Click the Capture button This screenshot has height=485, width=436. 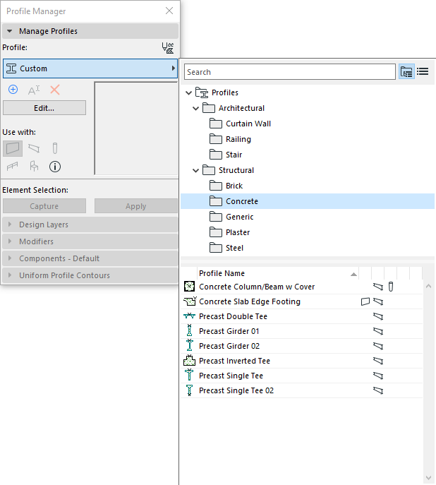tap(44, 206)
